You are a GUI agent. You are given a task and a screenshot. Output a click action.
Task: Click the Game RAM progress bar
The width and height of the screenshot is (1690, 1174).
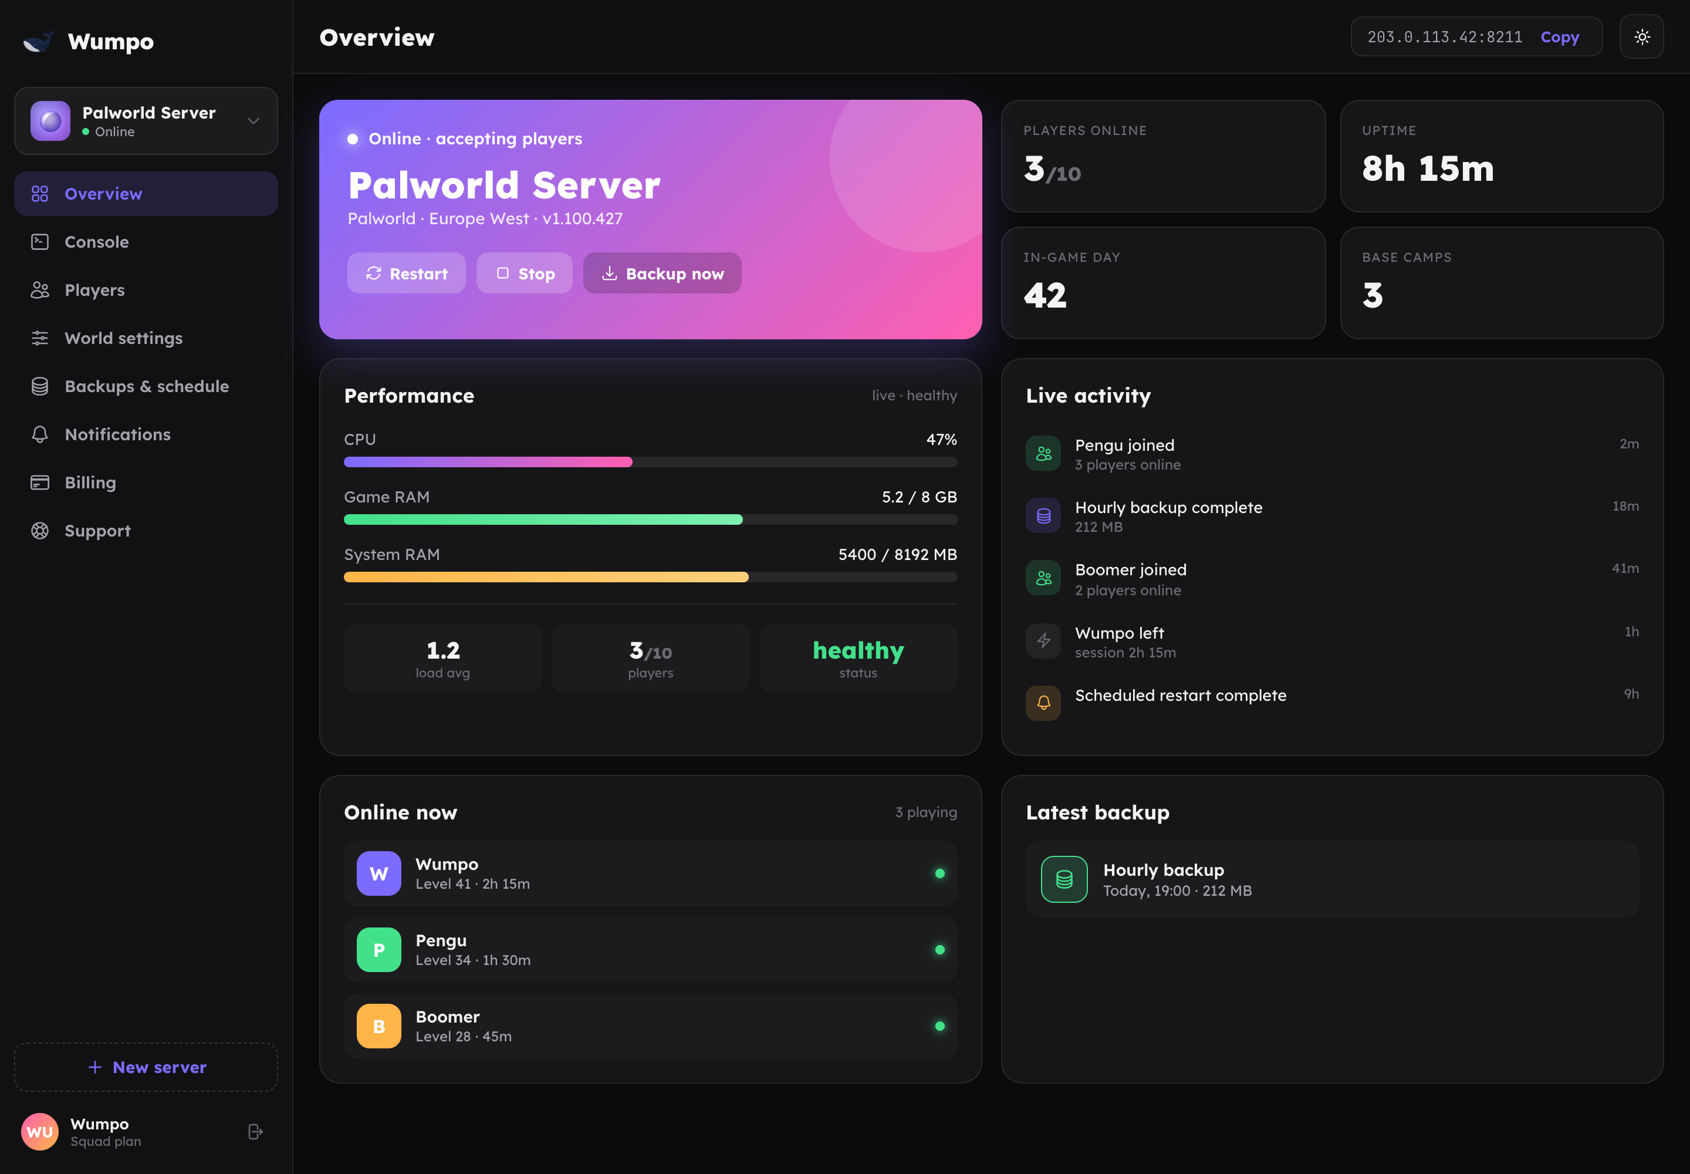tap(650, 520)
